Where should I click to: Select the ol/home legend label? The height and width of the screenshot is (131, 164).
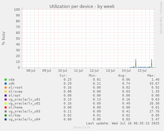(x=16, y=107)
